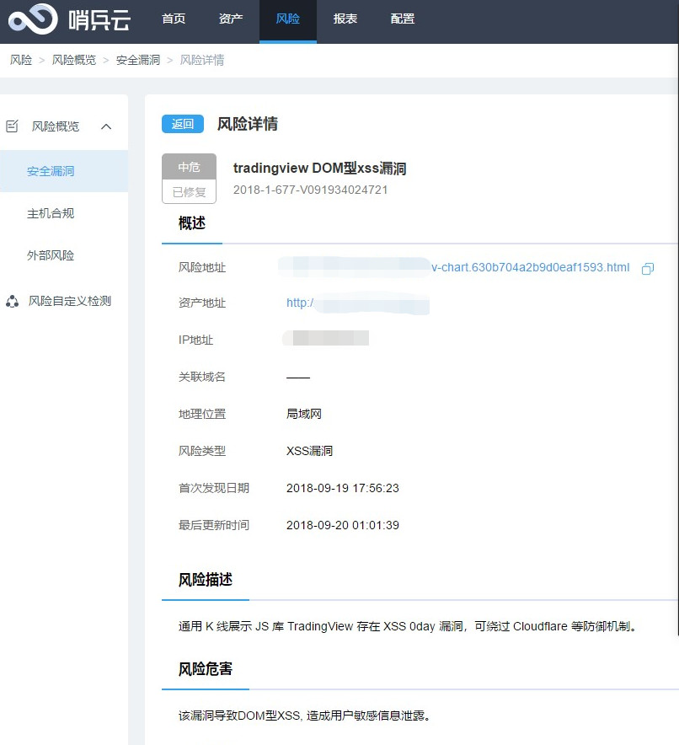
Task: Open the http asset address link
Action: (x=300, y=303)
